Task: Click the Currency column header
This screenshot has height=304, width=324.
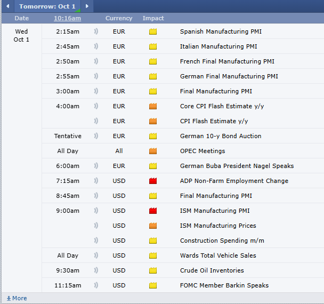Action: tap(119, 19)
